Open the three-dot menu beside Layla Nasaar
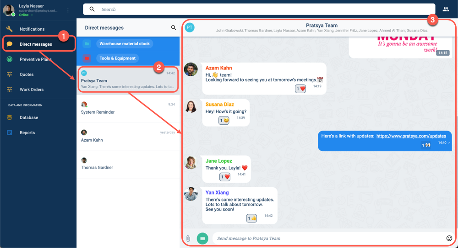The image size is (458, 248). tap(68, 11)
